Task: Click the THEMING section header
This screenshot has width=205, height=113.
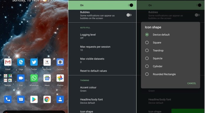Action: coord(85,80)
